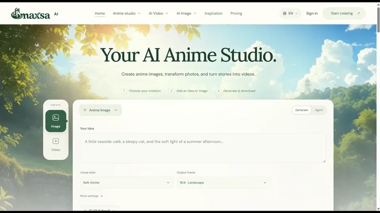Click the Output frame label

[186, 172]
